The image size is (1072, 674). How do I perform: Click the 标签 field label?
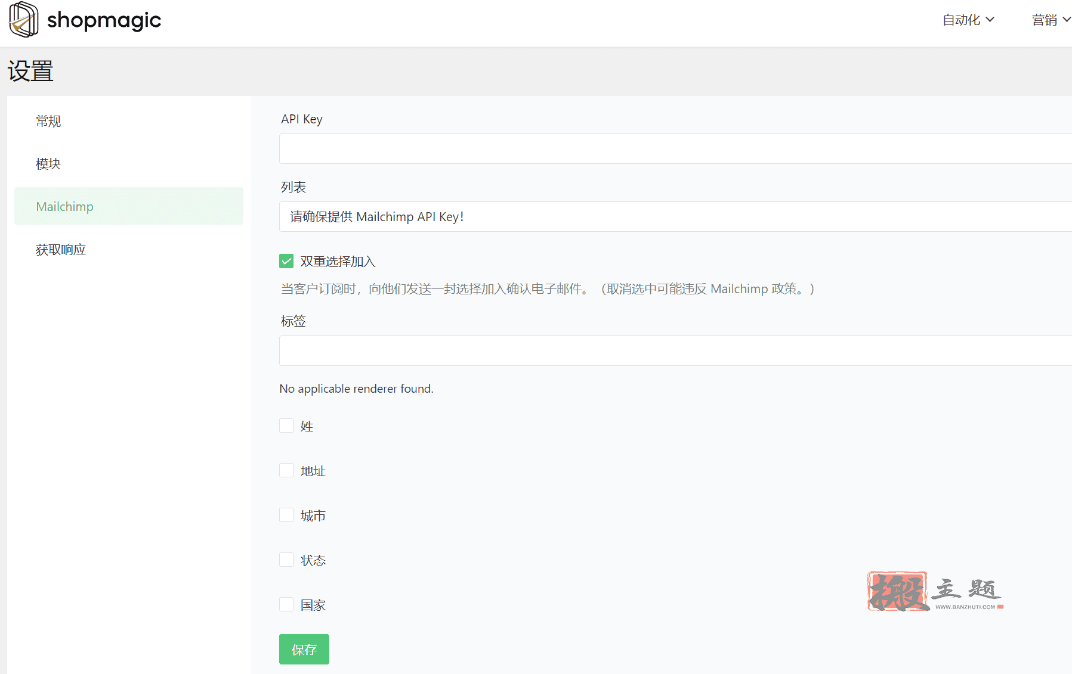click(x=294, y=321)
